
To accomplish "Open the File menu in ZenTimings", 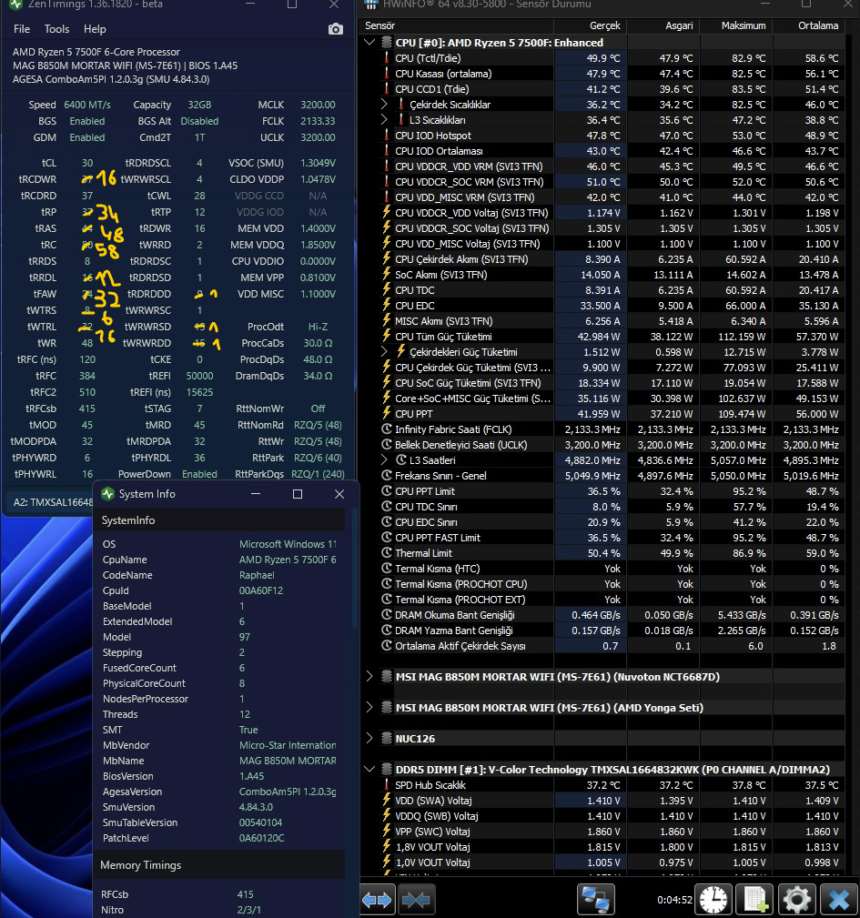I will coord(22,29).
